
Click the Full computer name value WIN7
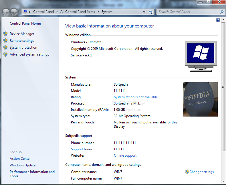tap(118, 178)
